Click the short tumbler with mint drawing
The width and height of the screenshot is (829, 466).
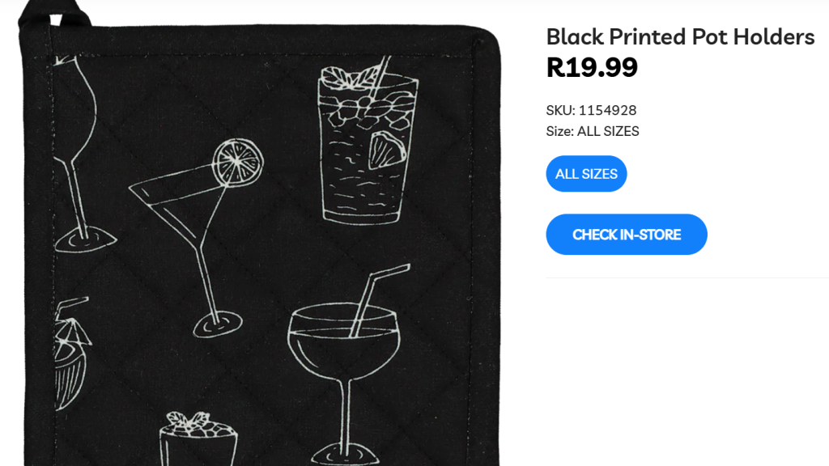[x=198, y=439]
